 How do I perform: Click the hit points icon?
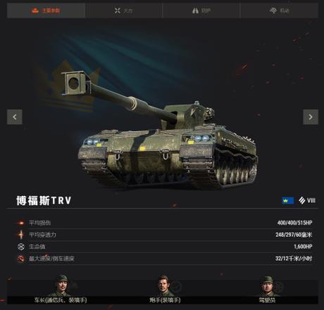pyautogui.click(x=21, y=247)
